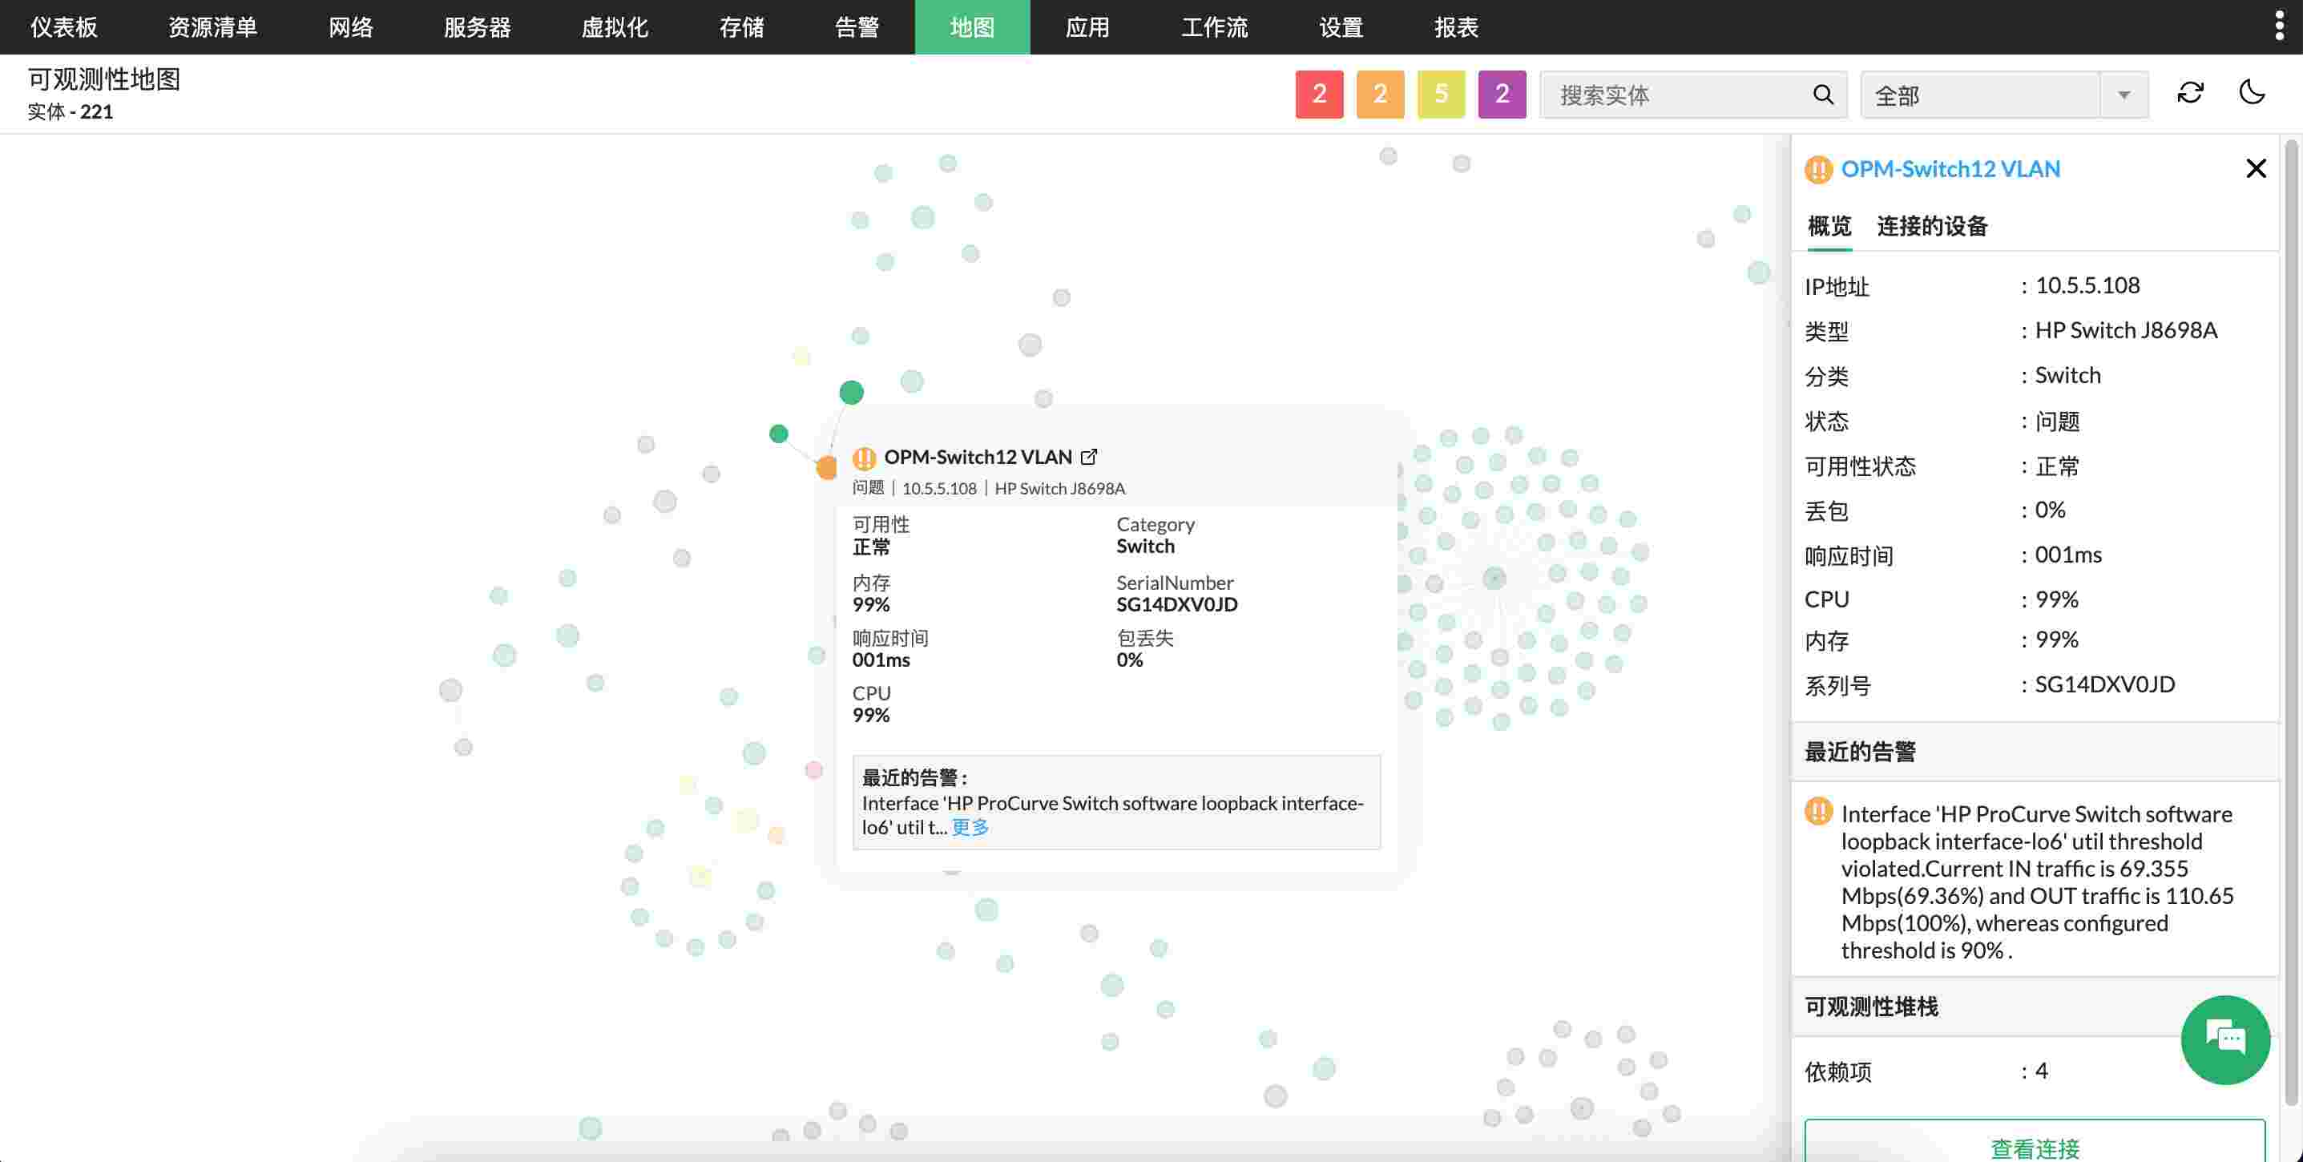Click the 查看连接 button

2034,1147
